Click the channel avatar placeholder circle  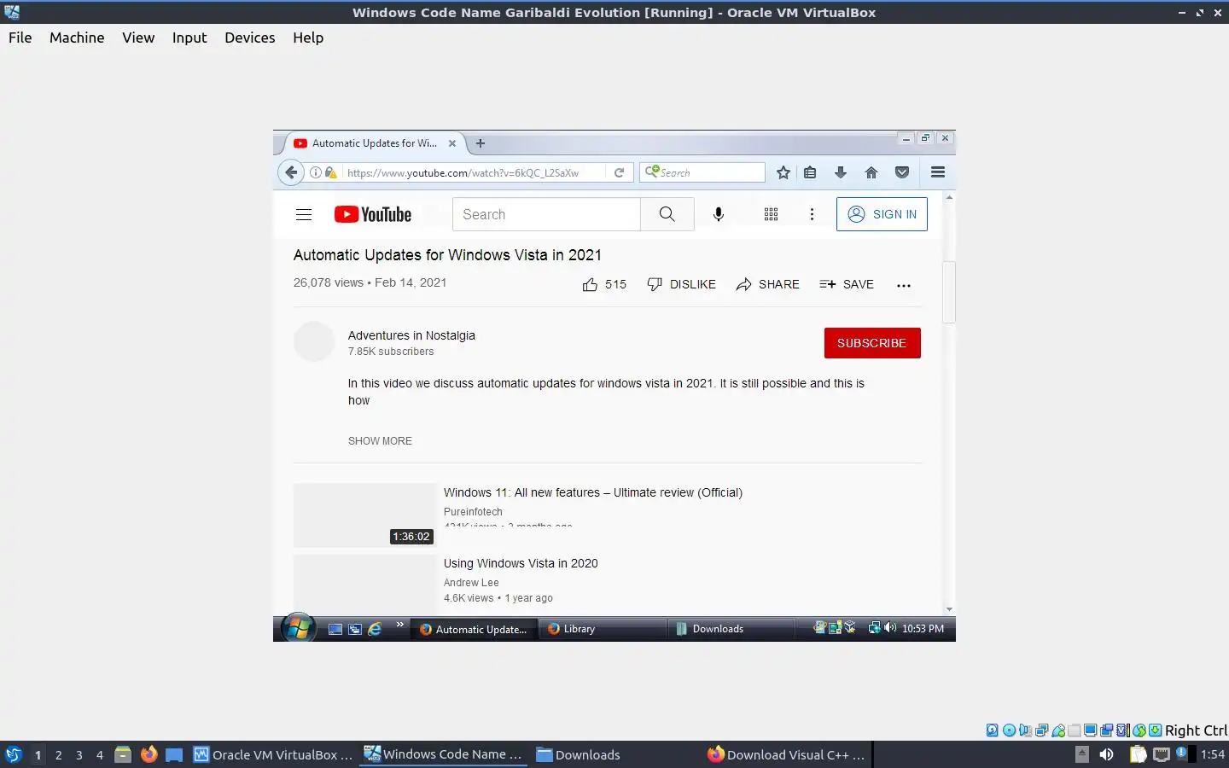click(314, 341)
